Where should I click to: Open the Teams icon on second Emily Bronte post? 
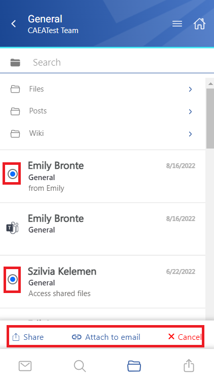pos(12,227)
